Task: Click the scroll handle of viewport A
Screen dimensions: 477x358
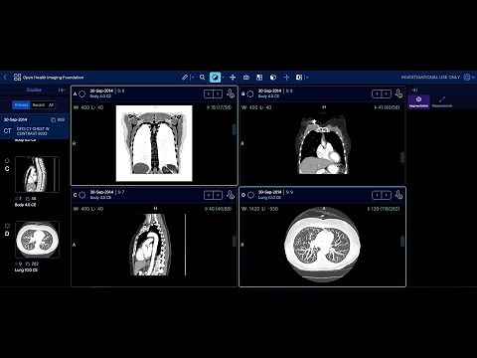Action: [x=235, y=129]
